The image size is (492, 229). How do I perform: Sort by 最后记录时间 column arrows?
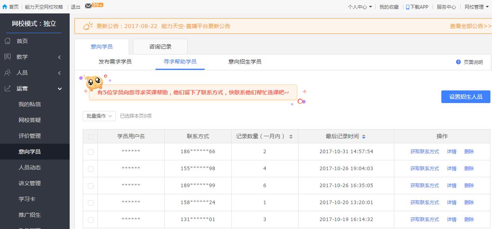click(x=364, y=137)
